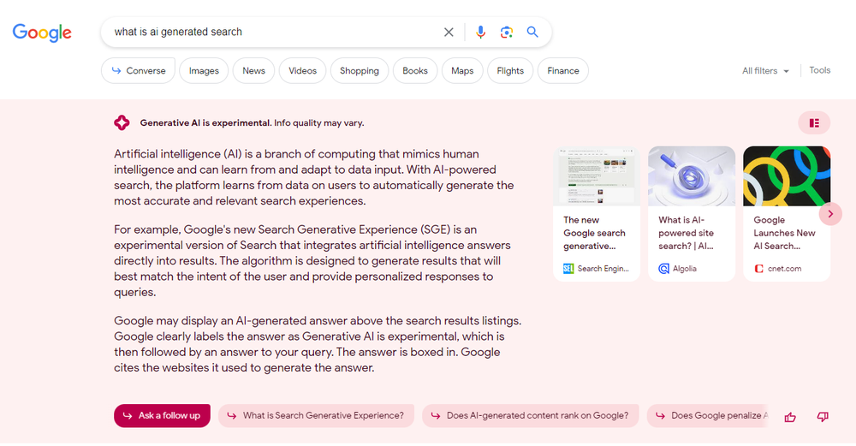Image resolution: width=856 pixels, height=446 pixels.
Task: Select the 'Does Google penalize' suggestion chip
Action: coord(708,415)
